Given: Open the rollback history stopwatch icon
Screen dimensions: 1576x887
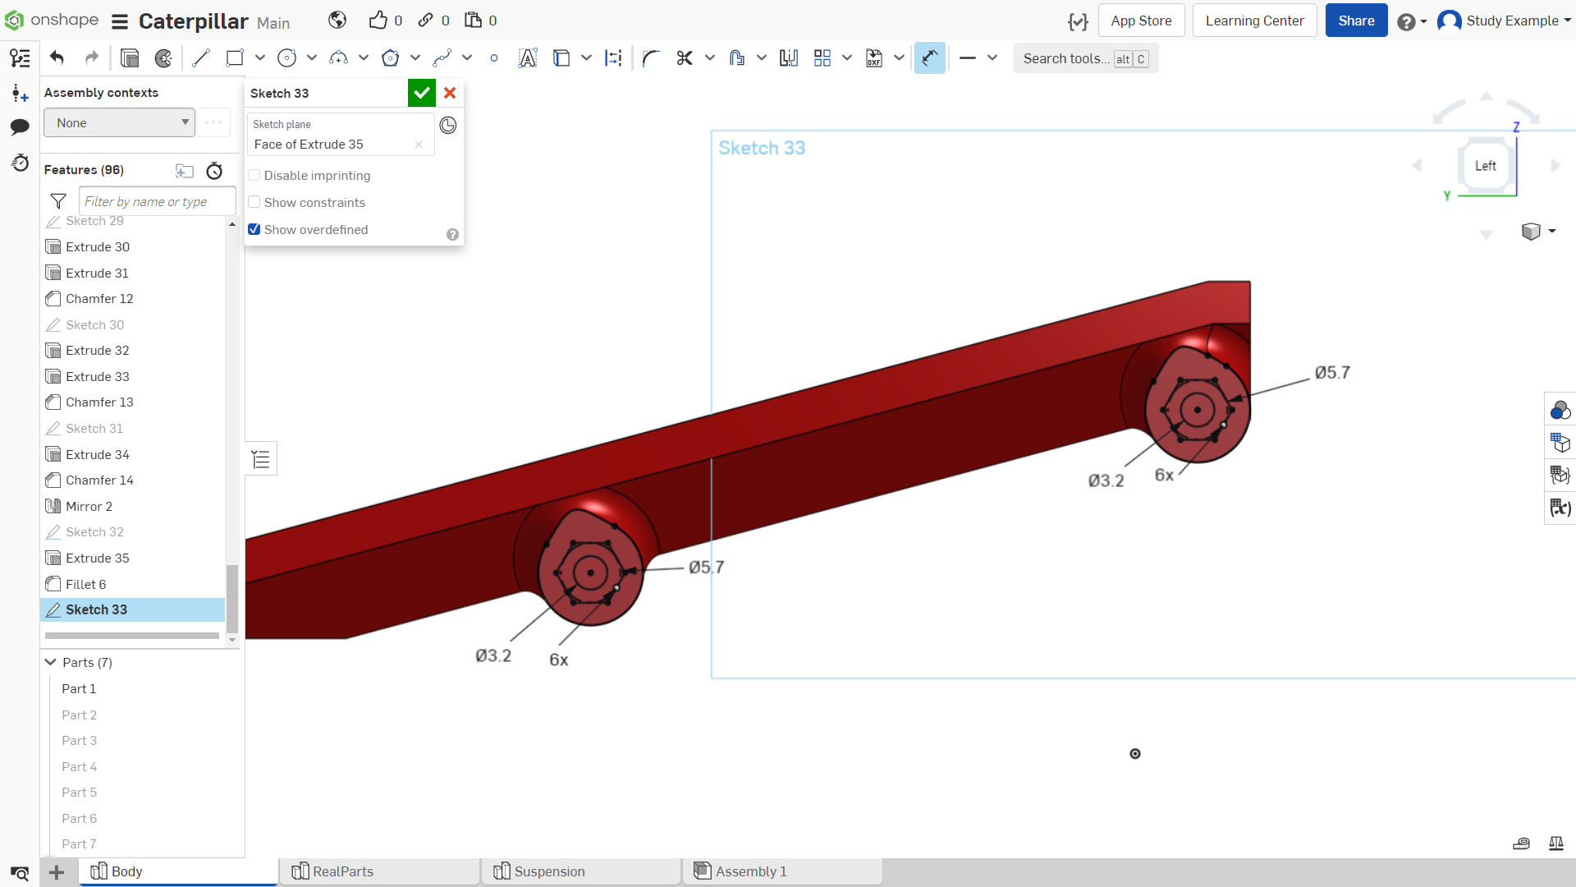Looking at the screenshot, I should (214, 171).
